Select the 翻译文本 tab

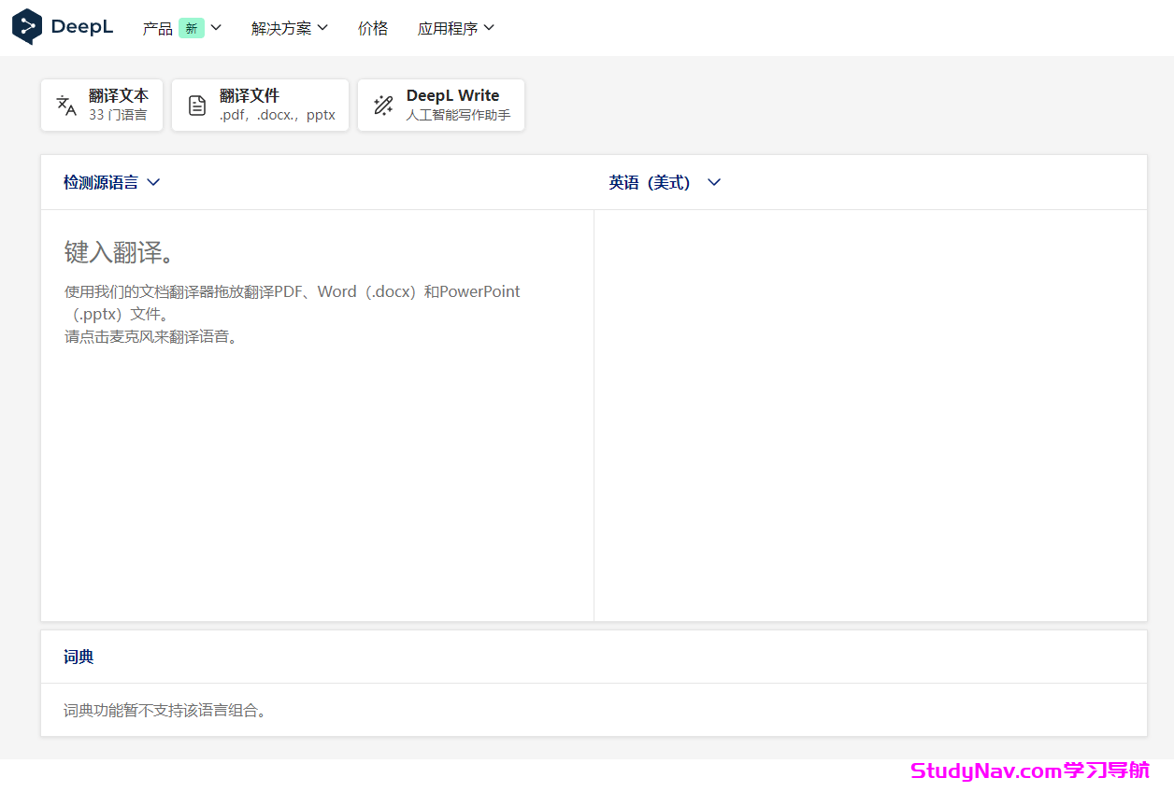pos(102,105)
